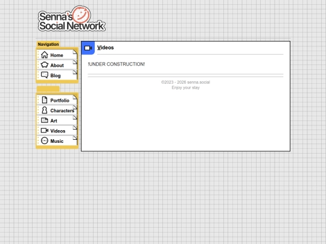Click the "Enjoy your stay" footer text
Viewport: 326px width, 244px height.
[185, 87]
